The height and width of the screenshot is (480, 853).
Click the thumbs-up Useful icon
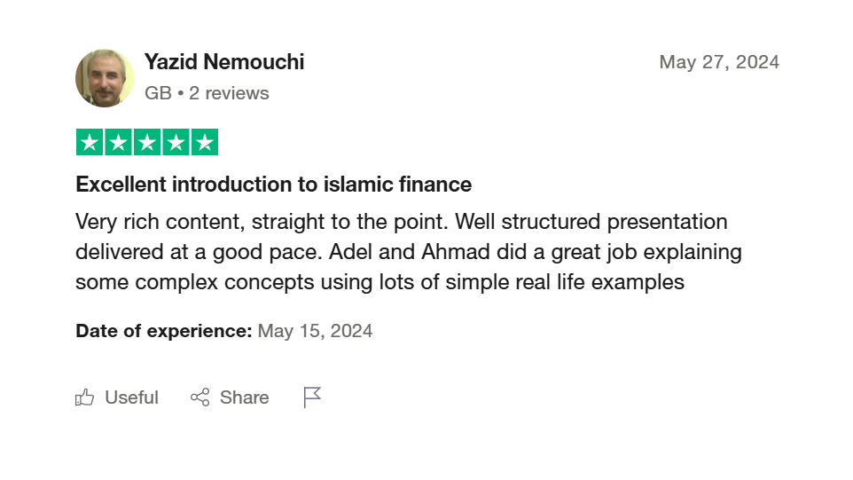(85, 397)
